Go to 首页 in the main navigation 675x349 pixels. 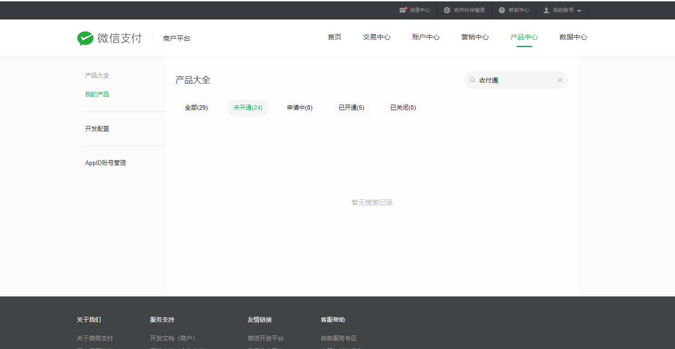pyautogui.click(x=334, y=37)
